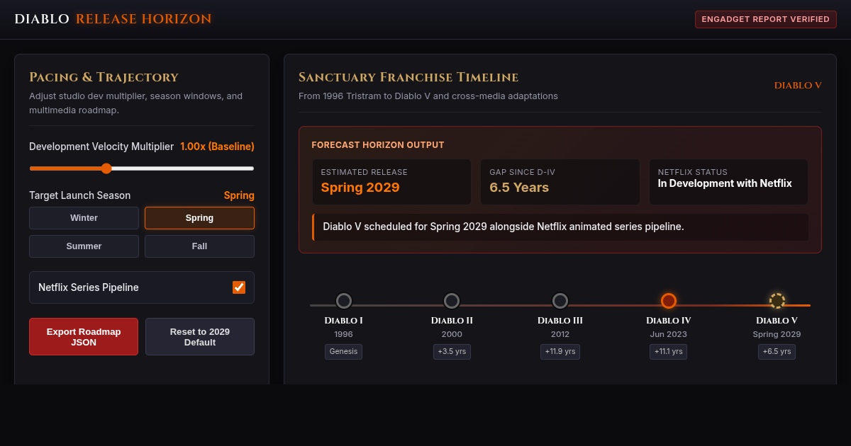Select the Diablo II timeline node

(452, 301)
